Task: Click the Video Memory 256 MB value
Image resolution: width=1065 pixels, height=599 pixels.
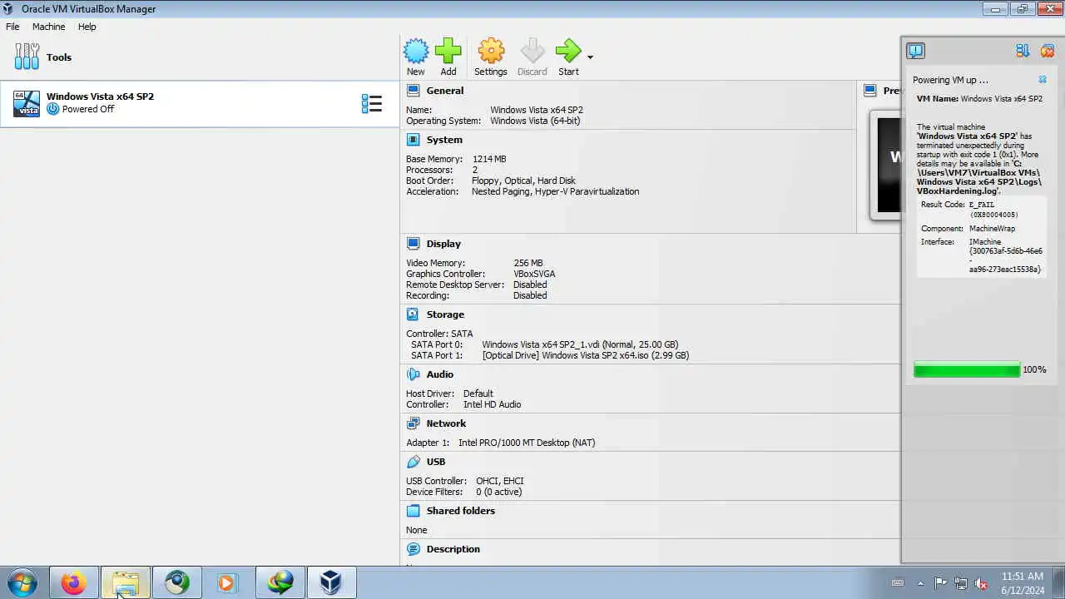Action: tap(528, 263)
